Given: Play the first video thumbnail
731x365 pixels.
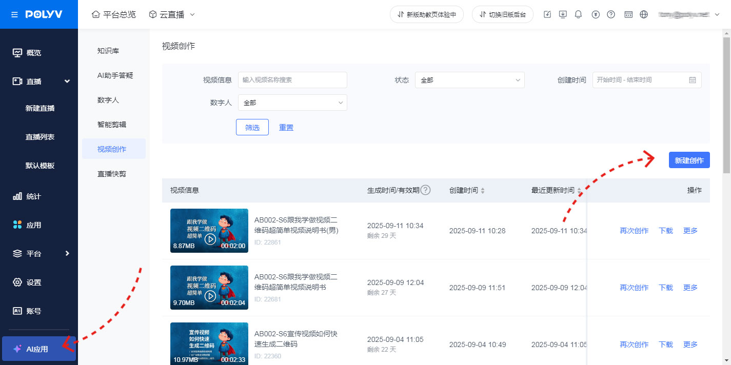Looking at the screenshot, I should pyautogui.click(x=210, y=239).
